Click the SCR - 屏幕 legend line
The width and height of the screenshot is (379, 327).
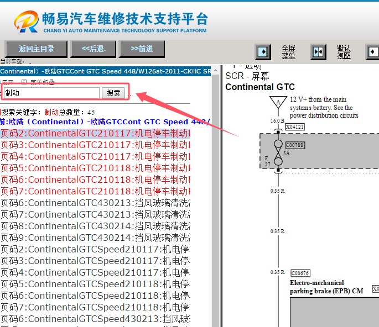pyautogui.click(x=247, y=76)
